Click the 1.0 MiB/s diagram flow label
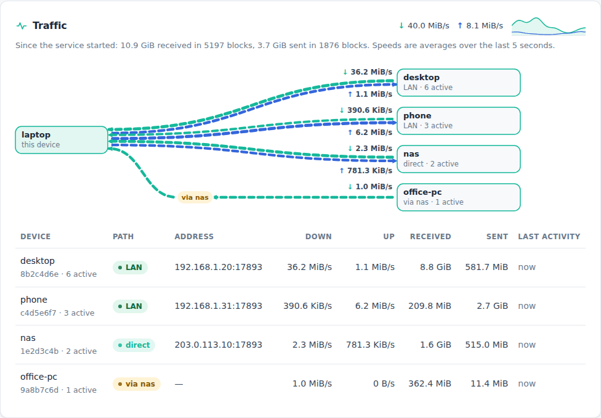The width and height of the screenshot is (601, 418). pos(370,187)
